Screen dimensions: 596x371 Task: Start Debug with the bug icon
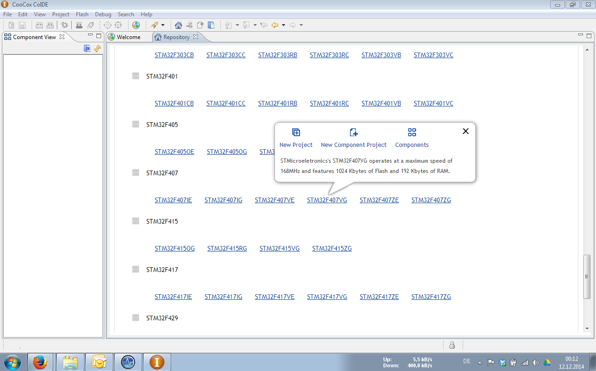point(64,25)
